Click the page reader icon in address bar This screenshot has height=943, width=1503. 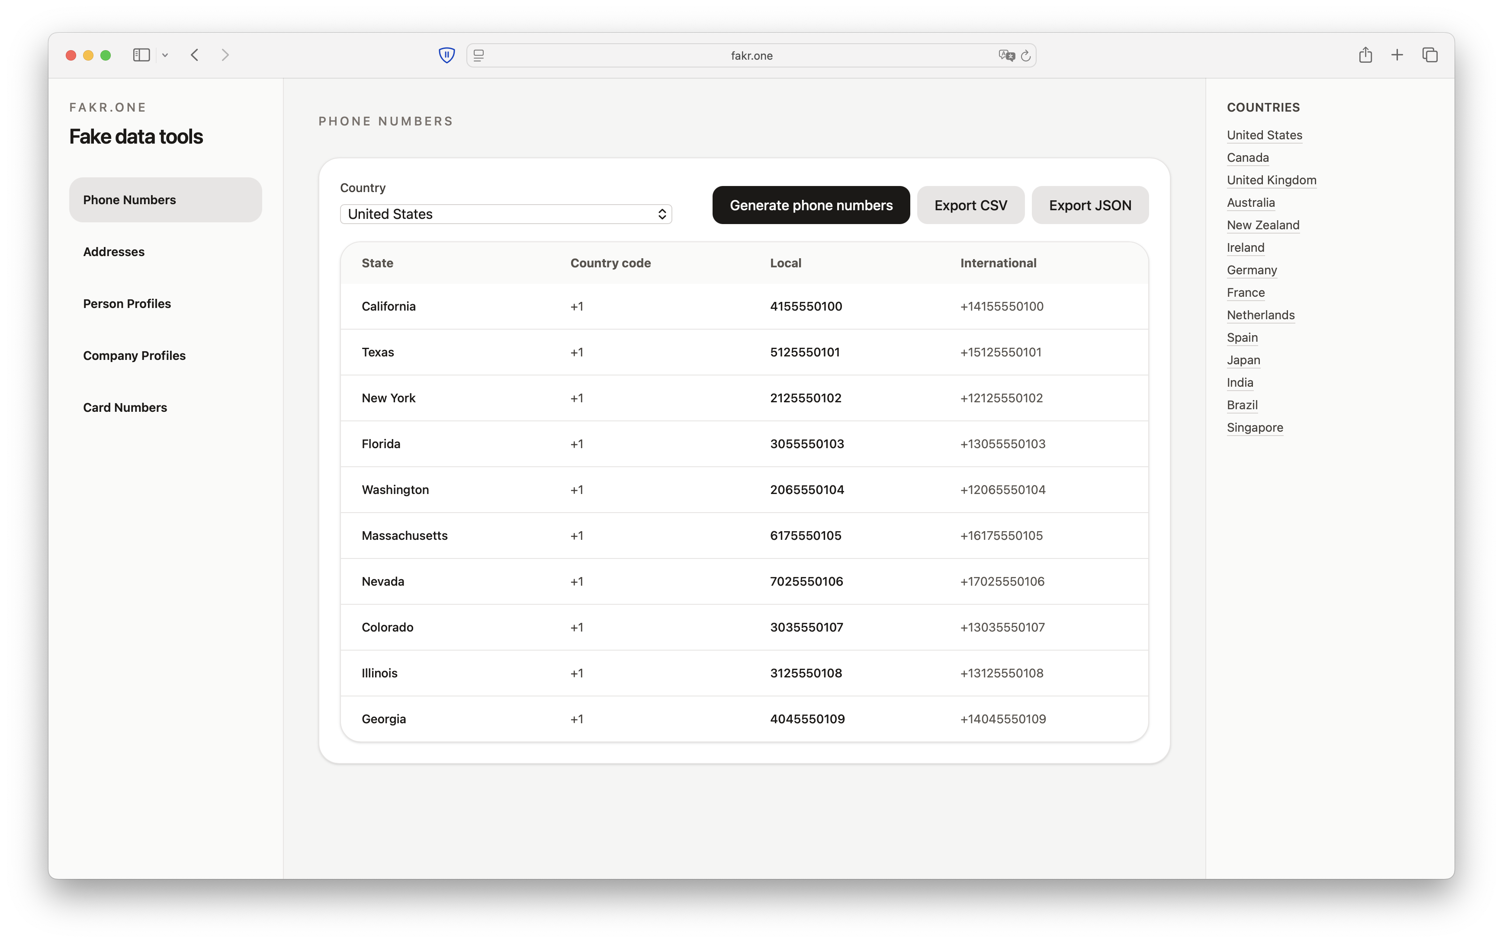tap(479, 55)
